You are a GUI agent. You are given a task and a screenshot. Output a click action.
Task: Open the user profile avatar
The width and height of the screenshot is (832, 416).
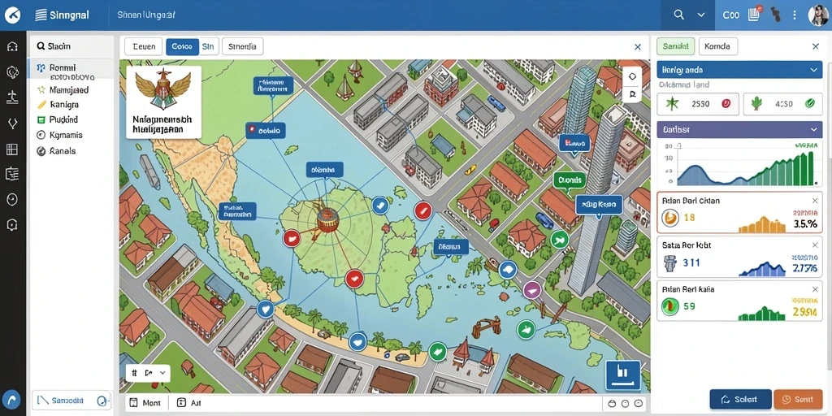click(x=819, y=15)
